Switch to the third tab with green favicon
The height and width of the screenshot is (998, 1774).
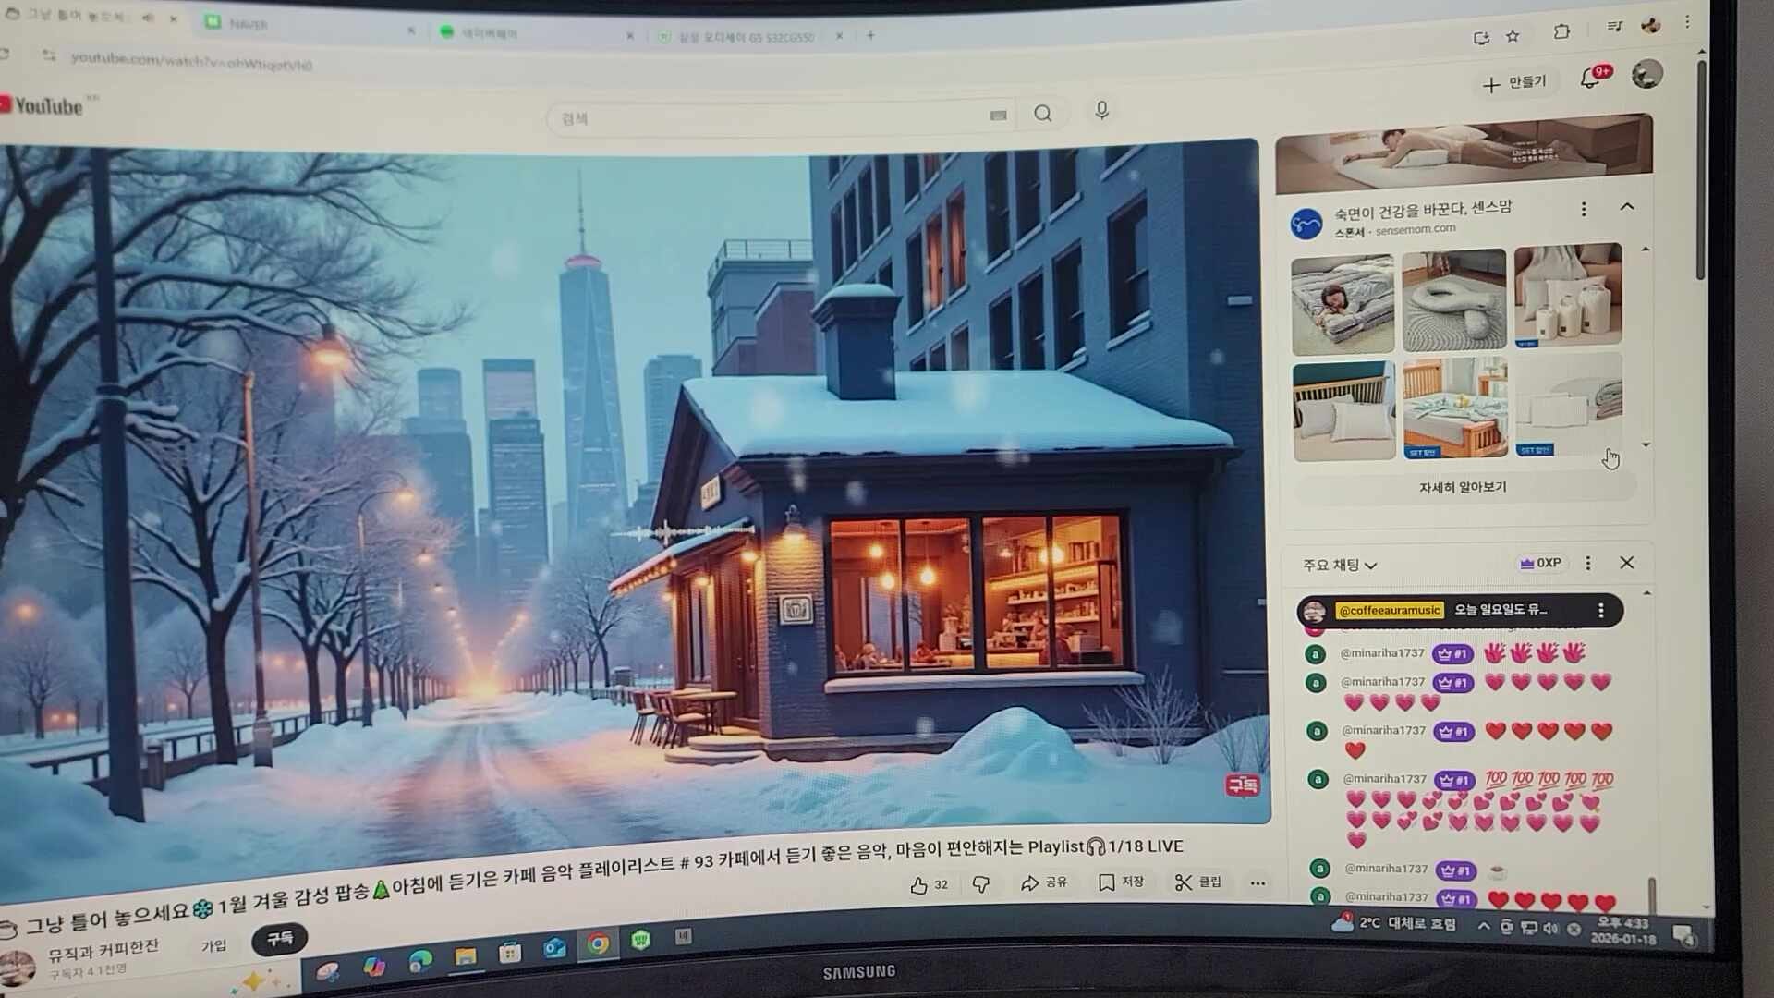(x=536, y=33)
